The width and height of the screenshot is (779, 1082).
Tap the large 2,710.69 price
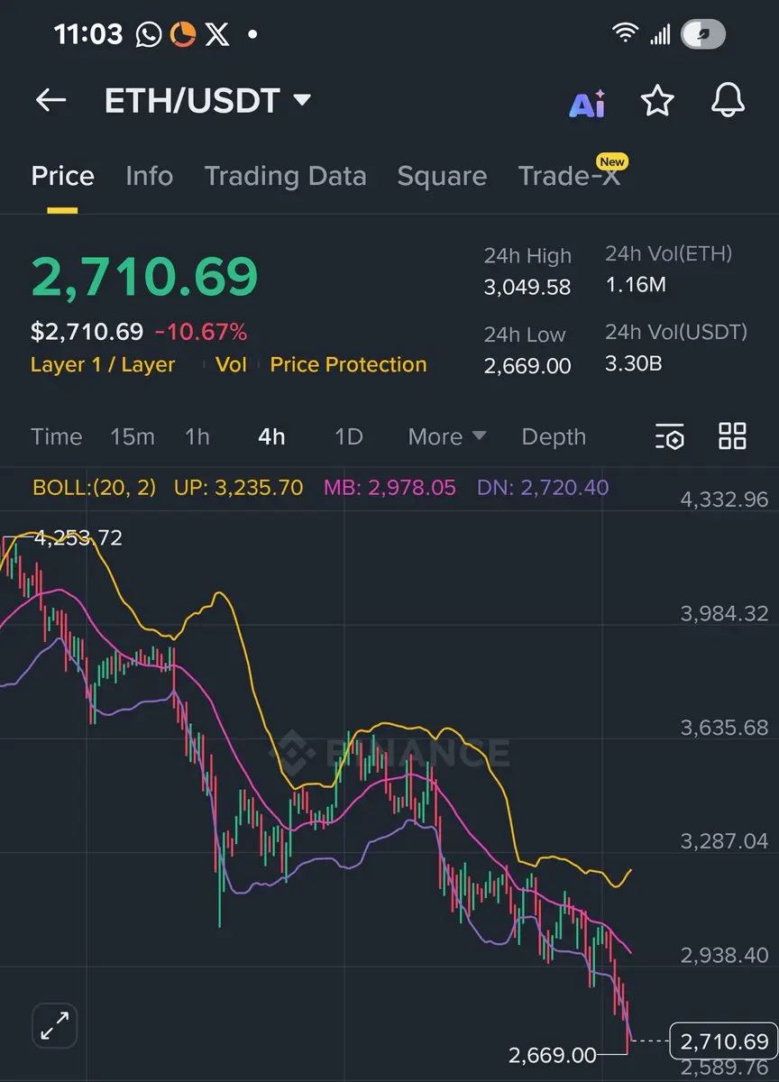point(144,277)
